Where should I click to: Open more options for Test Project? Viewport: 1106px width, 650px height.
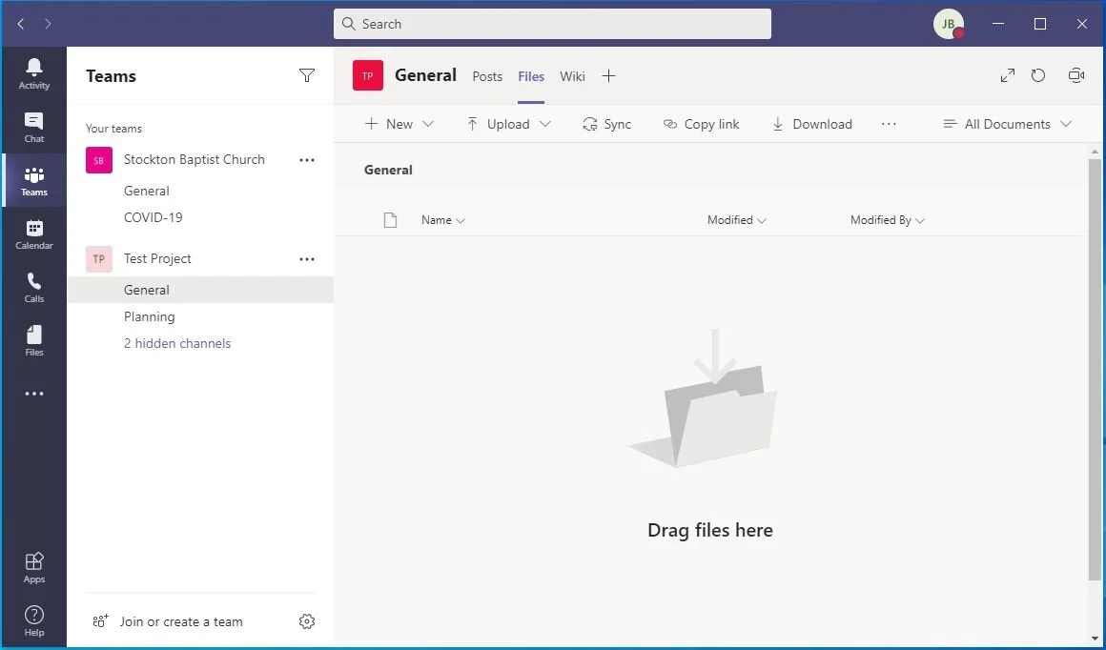point(307,258)
